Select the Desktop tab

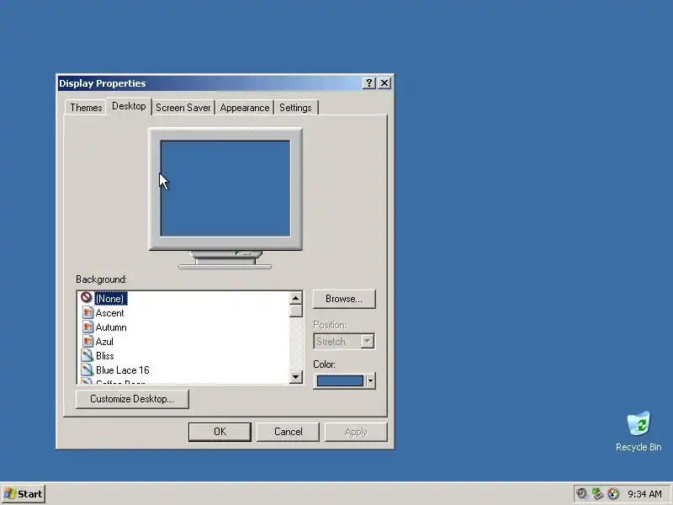129,106
